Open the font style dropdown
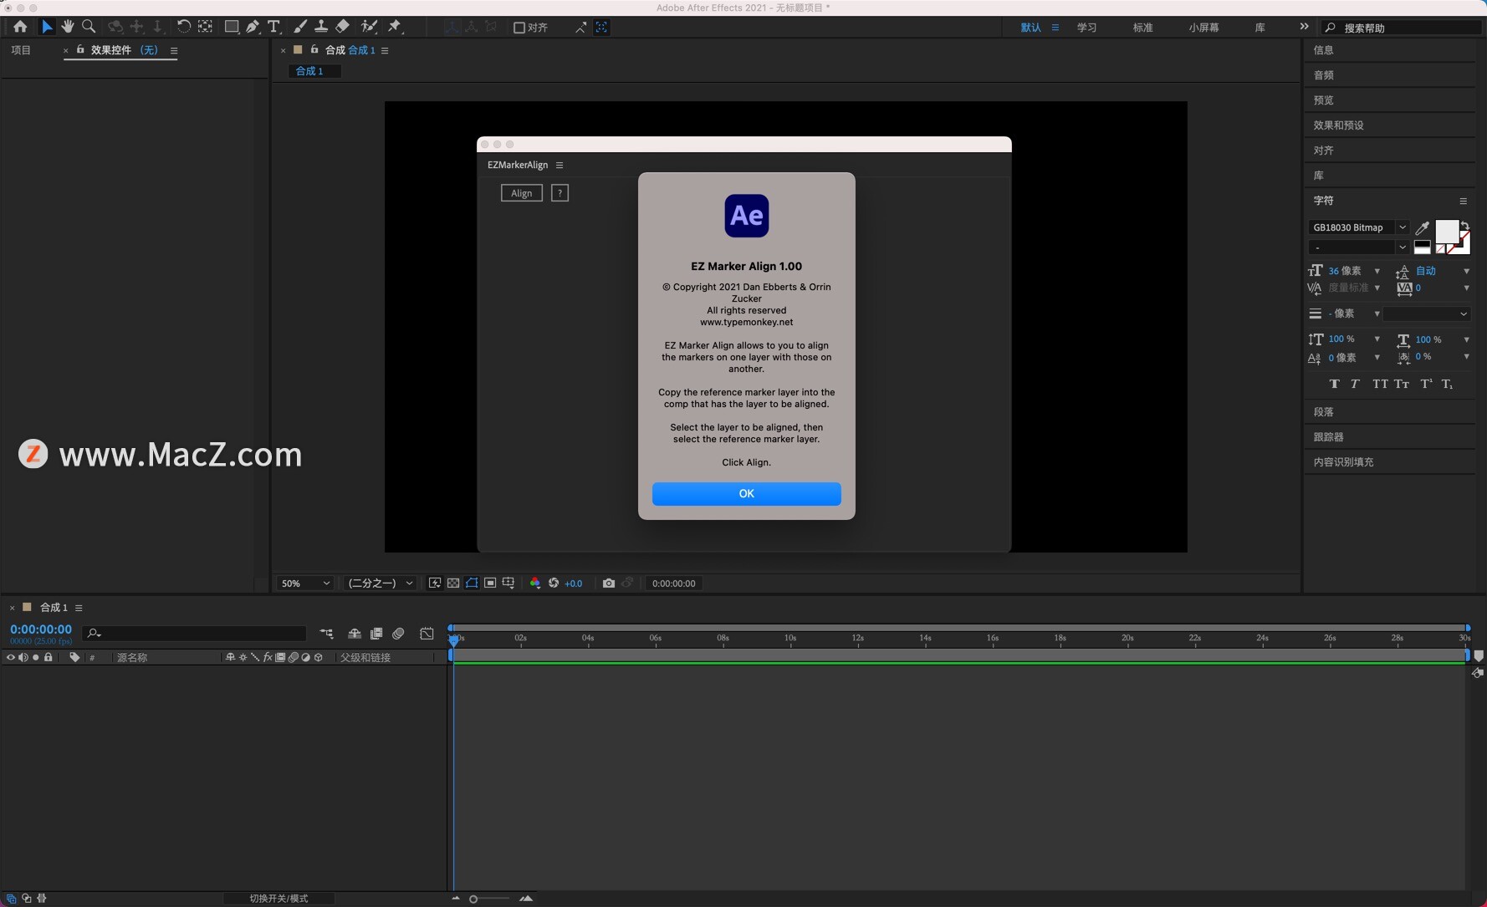Image resolution: width=1487 pixels, height=907 pixels. pyautogui.click(x=1403, y=247)
